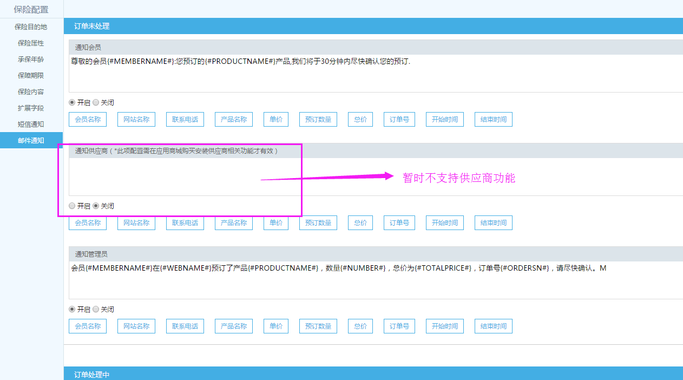Image resolution: width=683 pixels, height=380 pixels.
Task: Insert 预订数量 tag in 通知管理员 section
Action: [x=318, y=326]
